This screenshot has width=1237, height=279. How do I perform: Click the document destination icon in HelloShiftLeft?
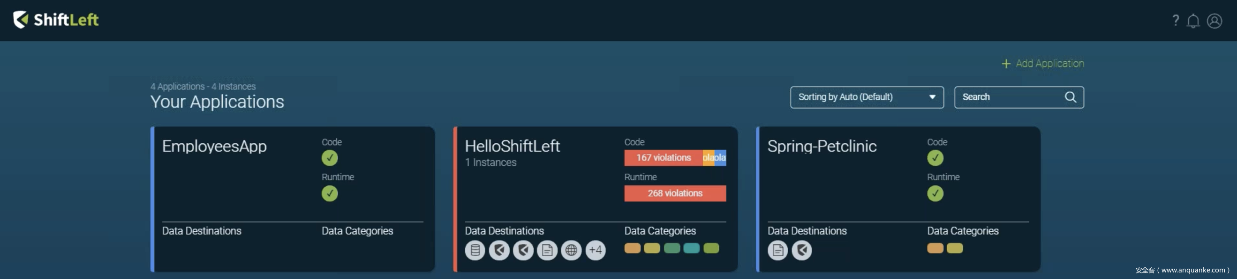point(547,250)
